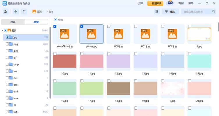This screenshot has height=116, width=219.
Task: Click the 登录 login link
Action: (141, 3)
